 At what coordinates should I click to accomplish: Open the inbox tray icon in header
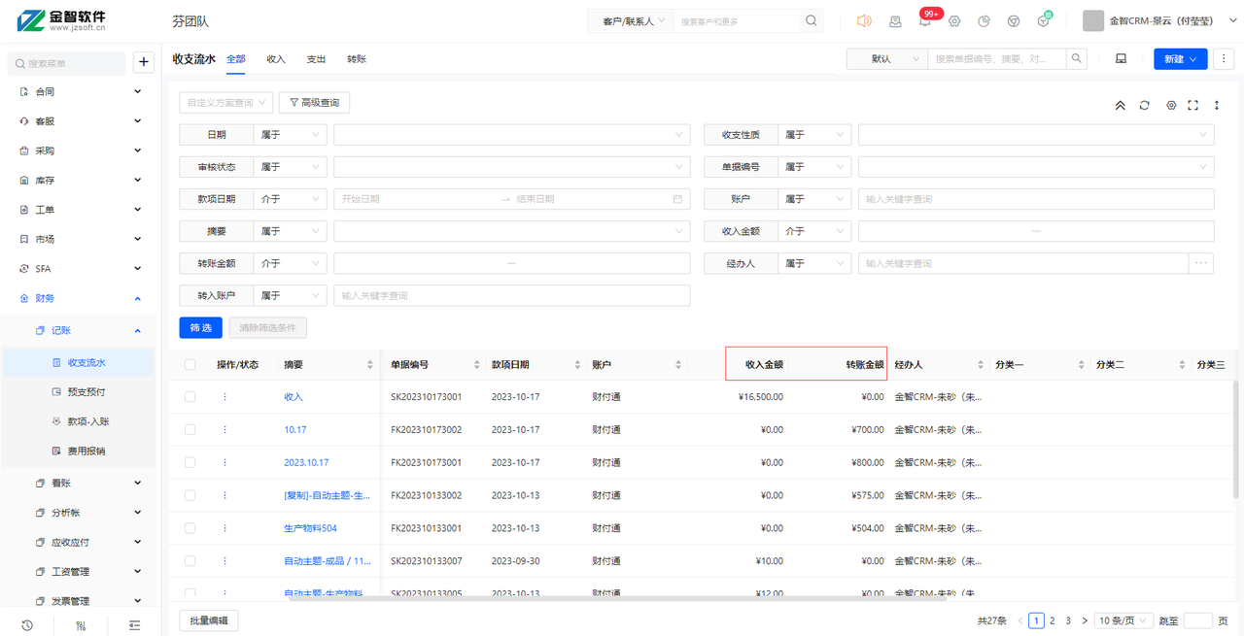pos(895,20)
